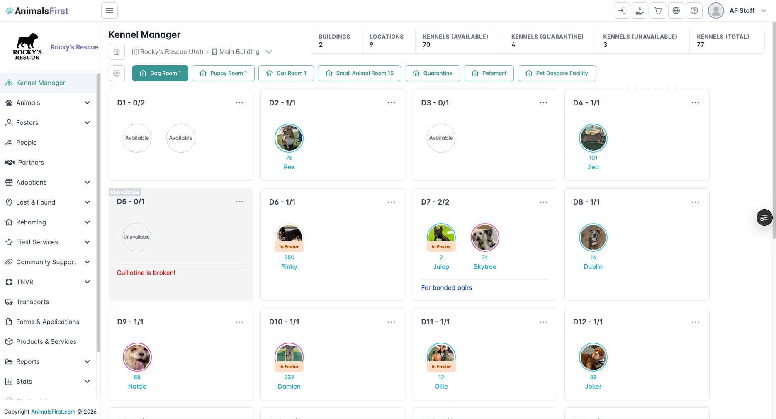Click Skytree's photo thumbnail in D7
This screenshot has height=419, width=776.
(485, 237)
